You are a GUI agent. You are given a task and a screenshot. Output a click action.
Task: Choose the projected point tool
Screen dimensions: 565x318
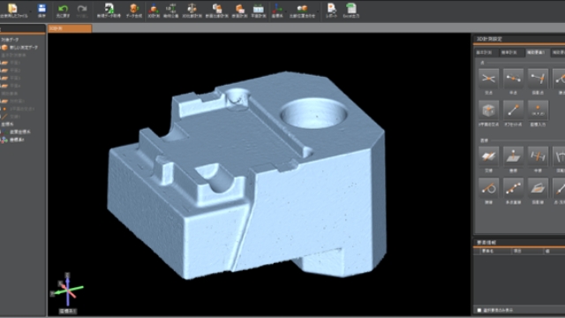[538, 79]
